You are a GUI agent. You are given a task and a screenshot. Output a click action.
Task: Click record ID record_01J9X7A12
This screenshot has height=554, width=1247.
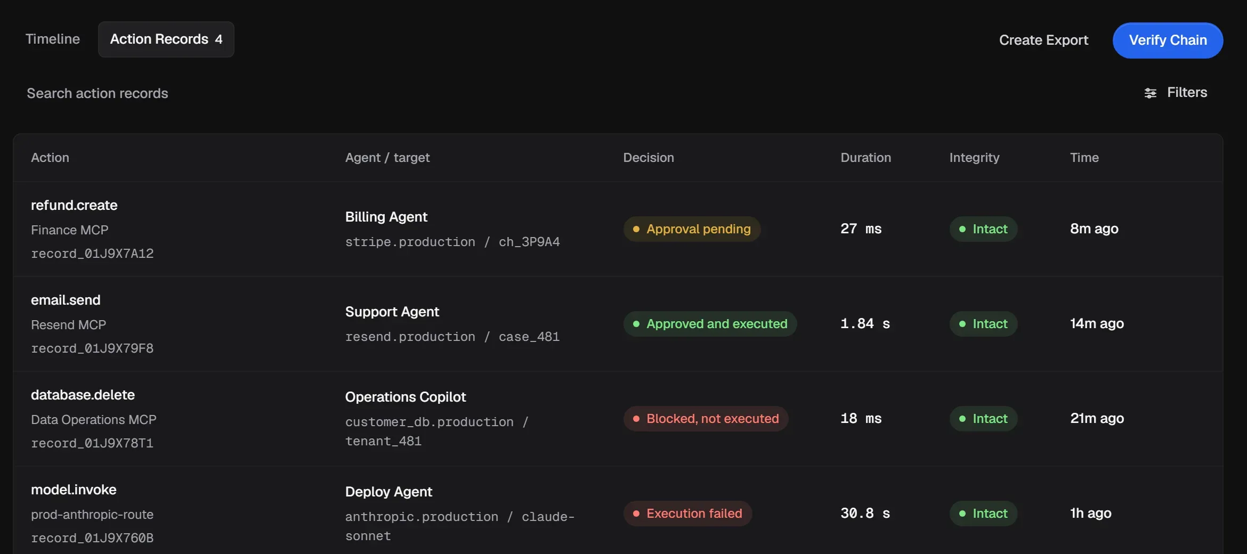pyautogui.click(x=92, y=254)
